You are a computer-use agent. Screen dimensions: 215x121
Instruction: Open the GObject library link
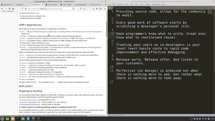(x=24, y=36)
